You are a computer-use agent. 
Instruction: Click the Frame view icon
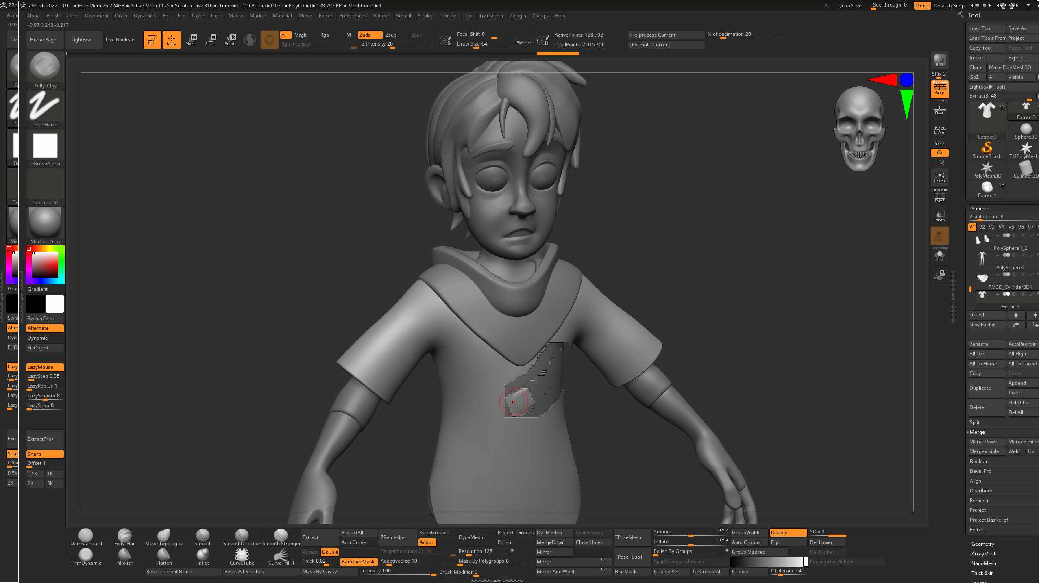pyautogui.click(x=939, y=177)
